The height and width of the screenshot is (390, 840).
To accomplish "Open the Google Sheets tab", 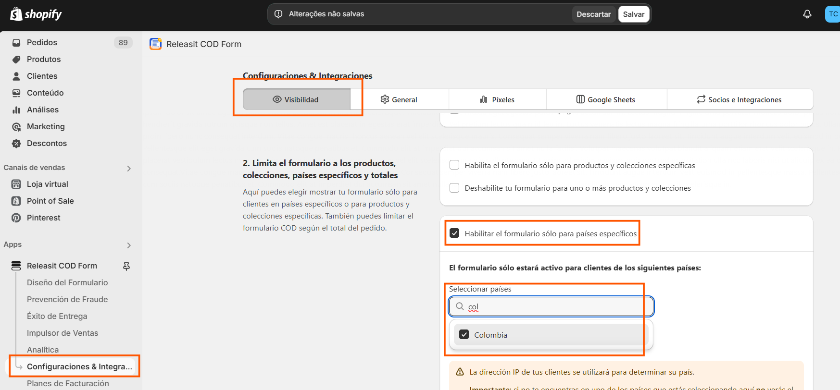I will pos(606,99).
